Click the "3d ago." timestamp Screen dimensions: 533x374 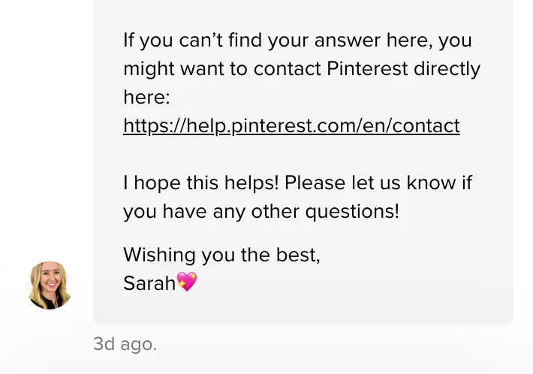125,345
